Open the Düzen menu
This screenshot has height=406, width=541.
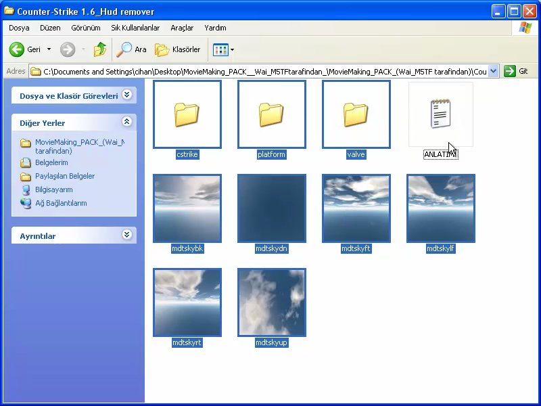tap(50, 28)
